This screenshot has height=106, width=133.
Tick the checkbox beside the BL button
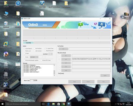click(59, 56)
